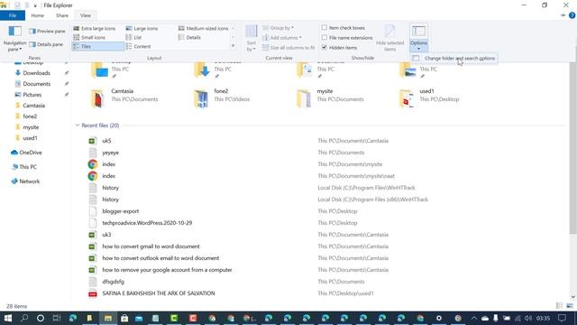Select Tiles layout
Image resolution: width=577 pixels, height=325 pixels.
tap(98, 46)
